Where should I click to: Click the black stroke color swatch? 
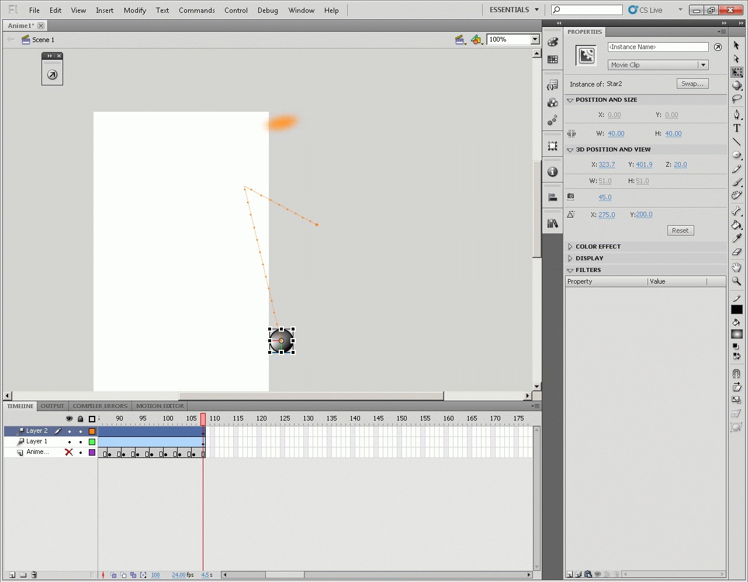[736, 309]
